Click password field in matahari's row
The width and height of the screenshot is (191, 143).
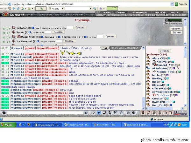point(70,28)
